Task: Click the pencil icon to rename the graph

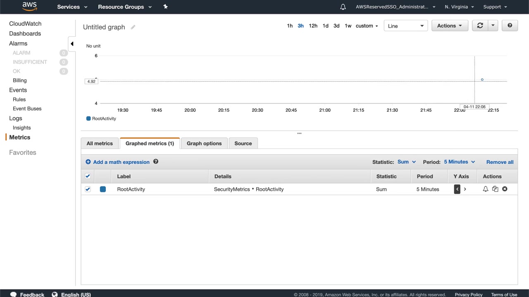Action: [133, 27]
